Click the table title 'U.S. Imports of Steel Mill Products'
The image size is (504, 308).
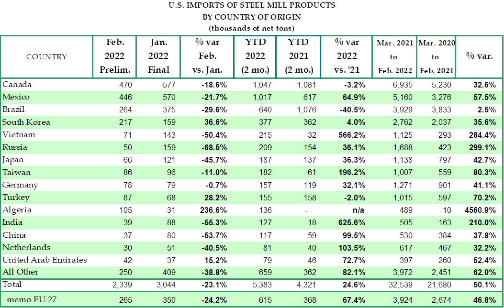[x=252, y=6]
